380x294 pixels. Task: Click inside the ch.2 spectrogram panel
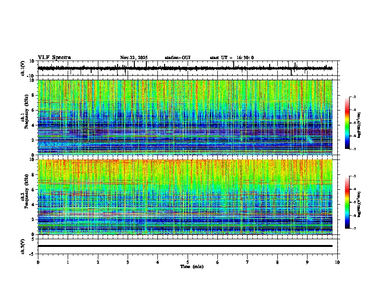(185, 197)
